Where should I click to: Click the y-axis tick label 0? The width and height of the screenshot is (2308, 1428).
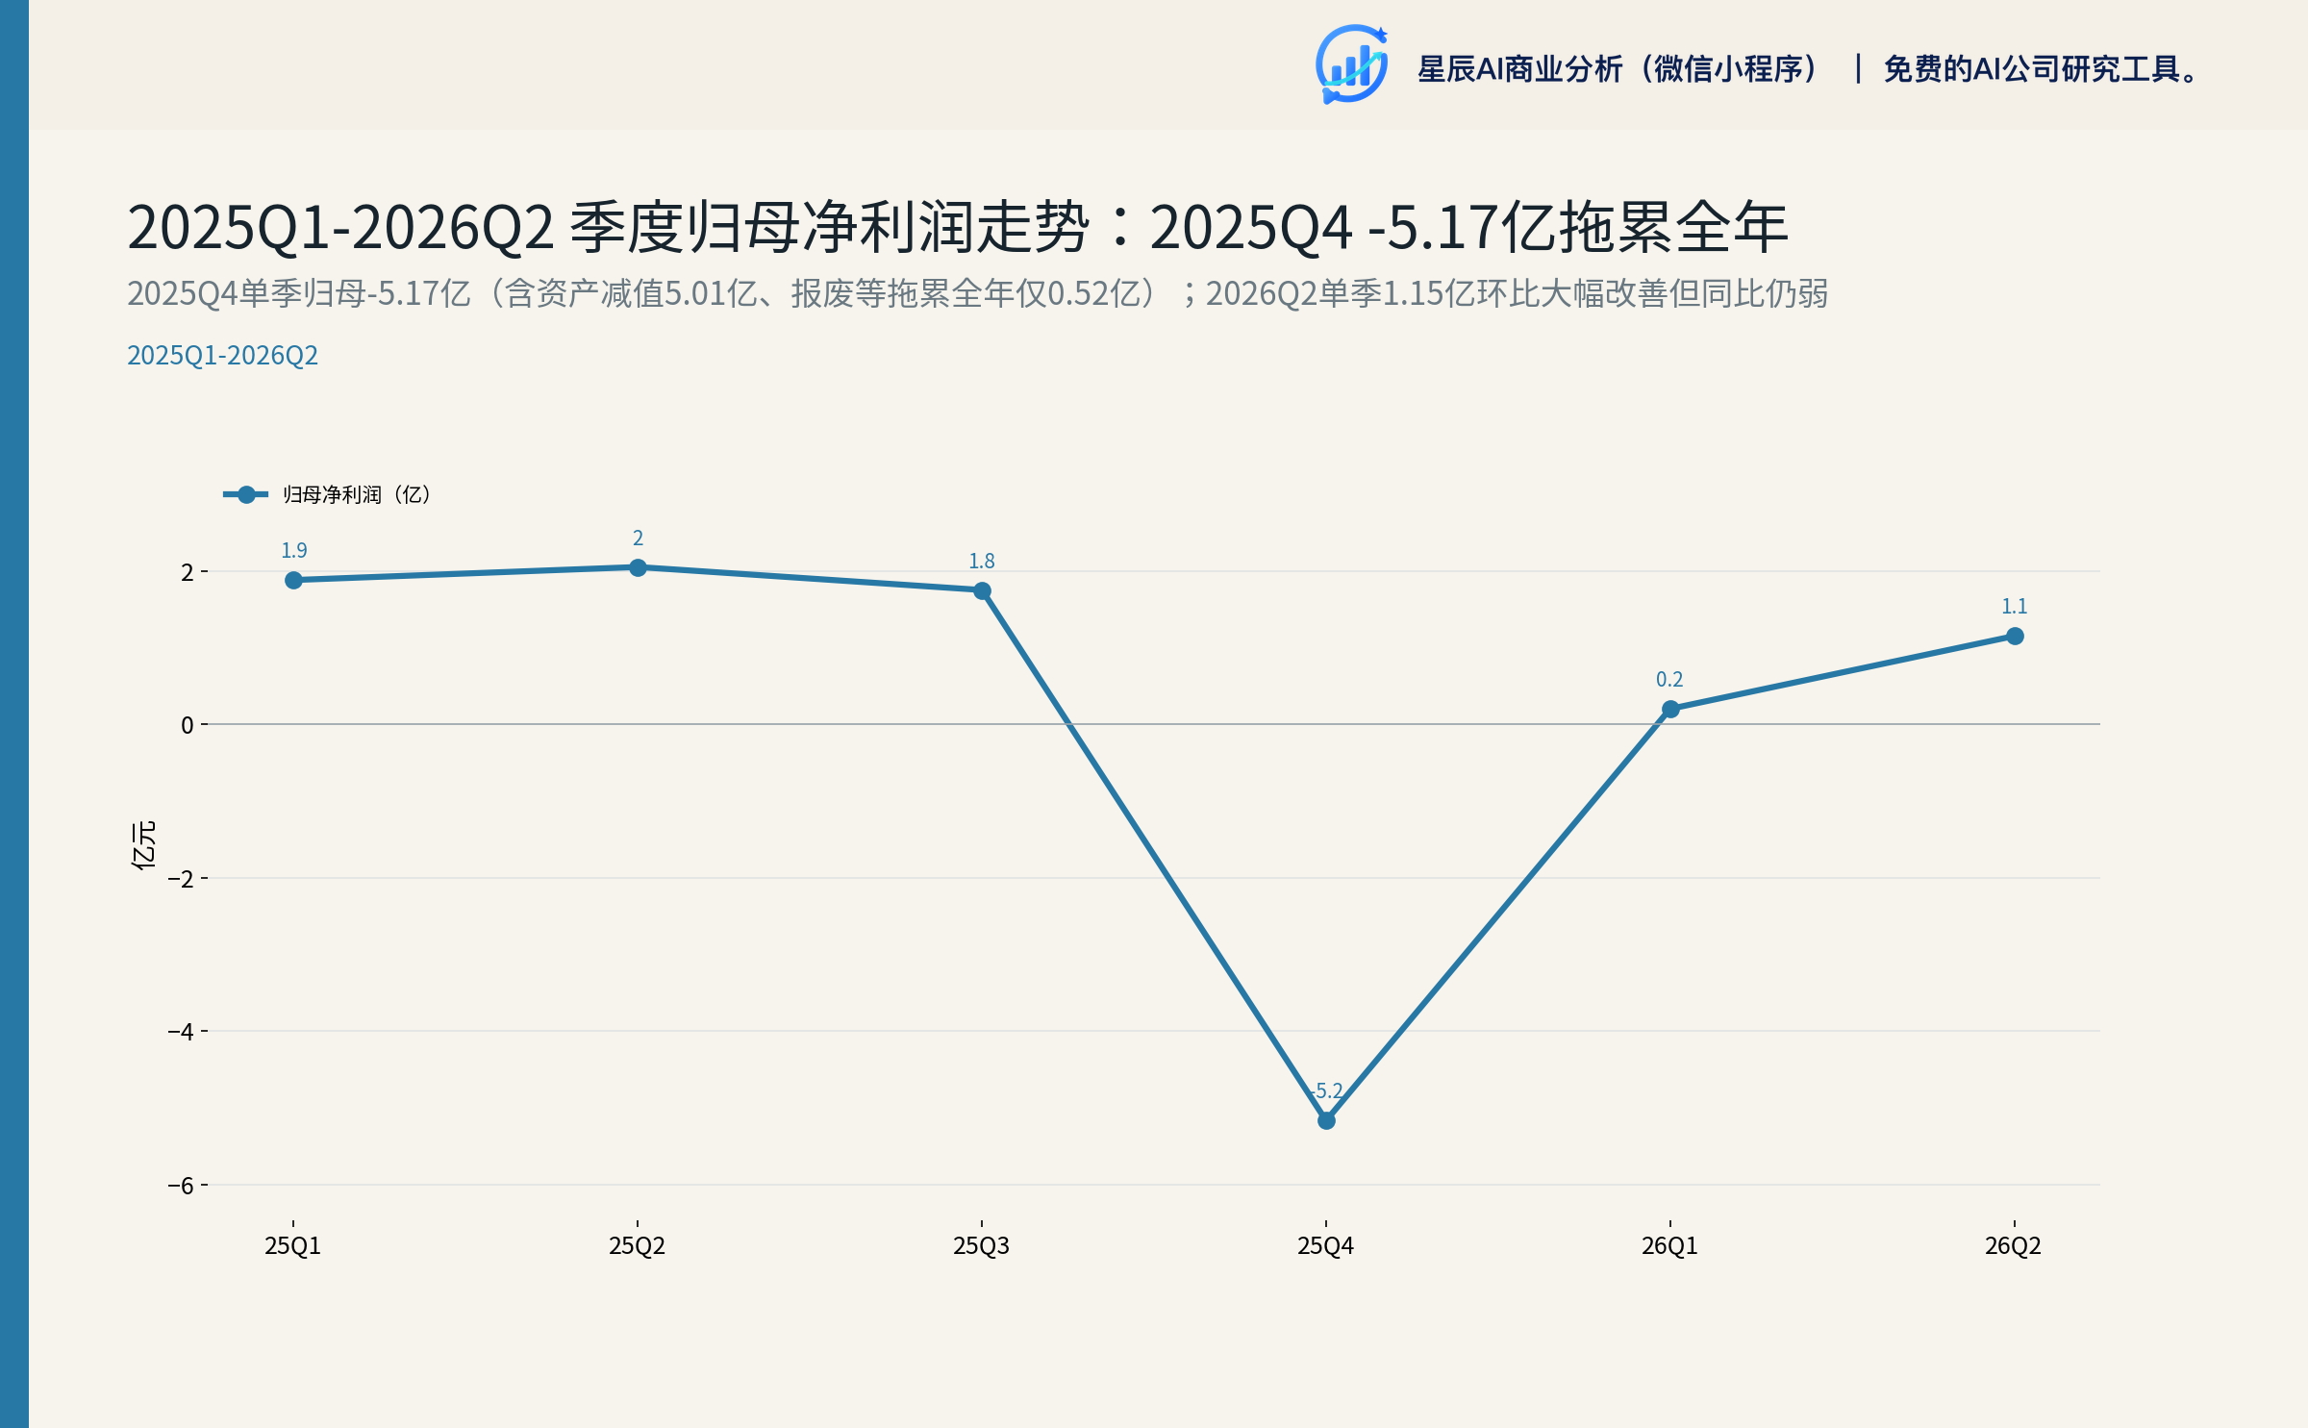pyautogui.click(x=188, y=725)
